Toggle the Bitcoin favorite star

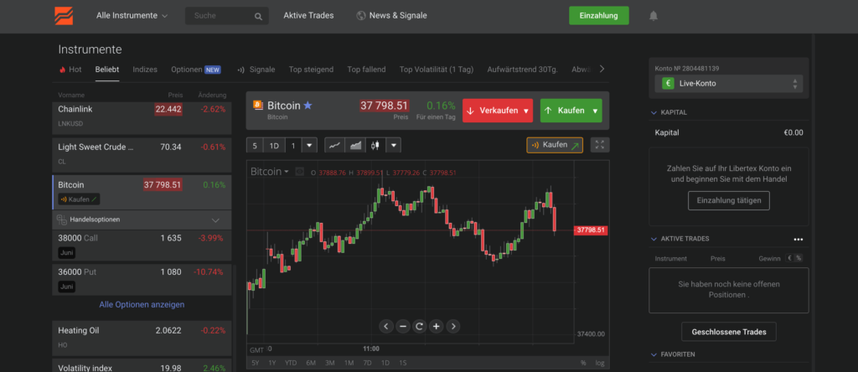pos(308,106)
